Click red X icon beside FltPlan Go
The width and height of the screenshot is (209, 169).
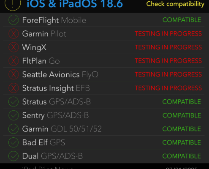(x=14, y=61)
